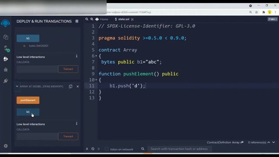Click the pragma solidity line
The width and height of the screenshot is (279, 157).
pyautogui.click(x=143, y=38)
